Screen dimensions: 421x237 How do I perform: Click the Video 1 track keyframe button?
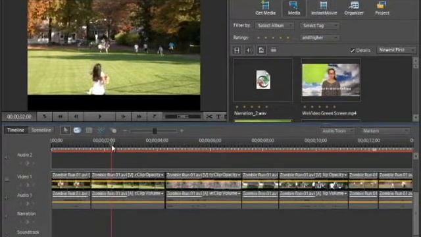27,185
